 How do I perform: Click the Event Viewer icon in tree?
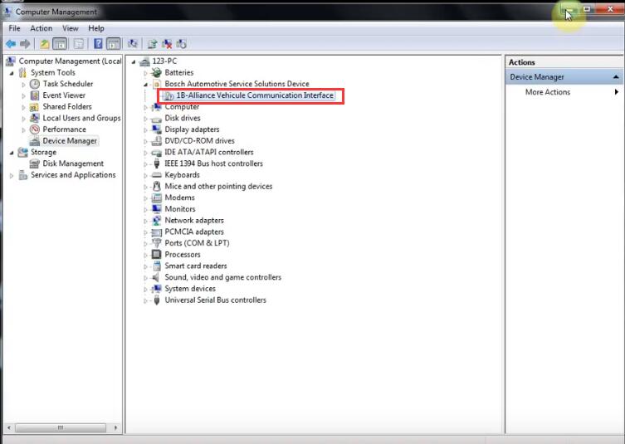35,95
